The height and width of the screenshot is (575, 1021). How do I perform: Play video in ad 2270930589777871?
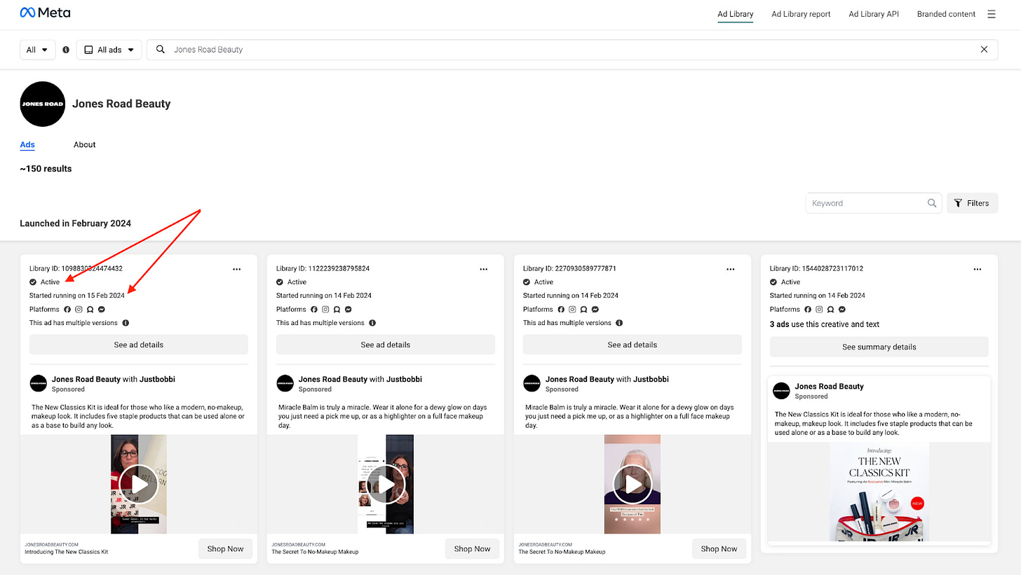[x=633, y=484]
